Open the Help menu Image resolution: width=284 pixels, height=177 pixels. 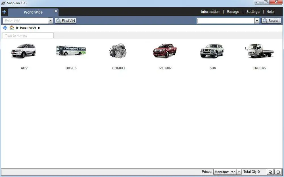(270, 12)
